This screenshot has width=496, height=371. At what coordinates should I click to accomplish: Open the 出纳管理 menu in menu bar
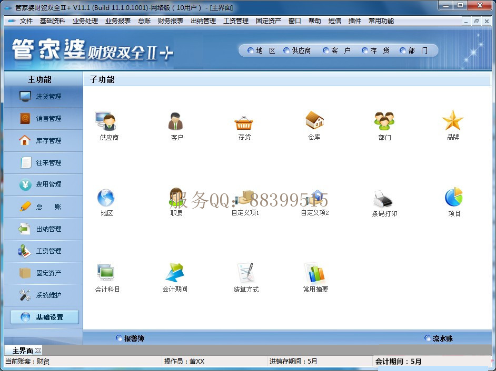[x=203, y=21]
